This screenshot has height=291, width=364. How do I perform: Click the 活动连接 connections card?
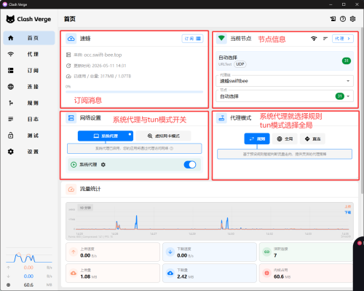point(306,252)
